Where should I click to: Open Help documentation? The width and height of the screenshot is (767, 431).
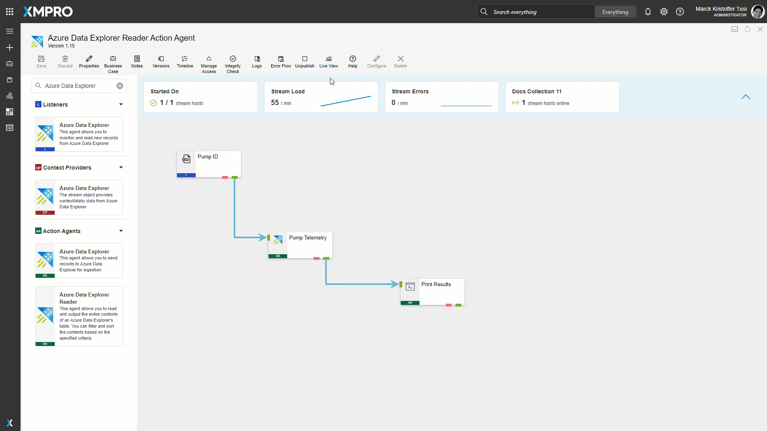[x=353, y=62]
